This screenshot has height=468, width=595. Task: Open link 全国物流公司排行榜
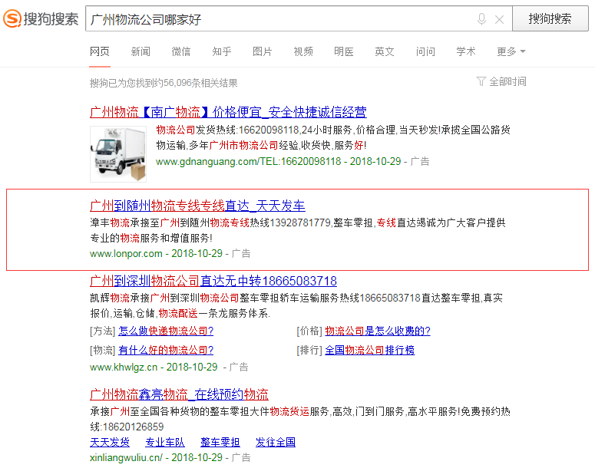(369, 350)
